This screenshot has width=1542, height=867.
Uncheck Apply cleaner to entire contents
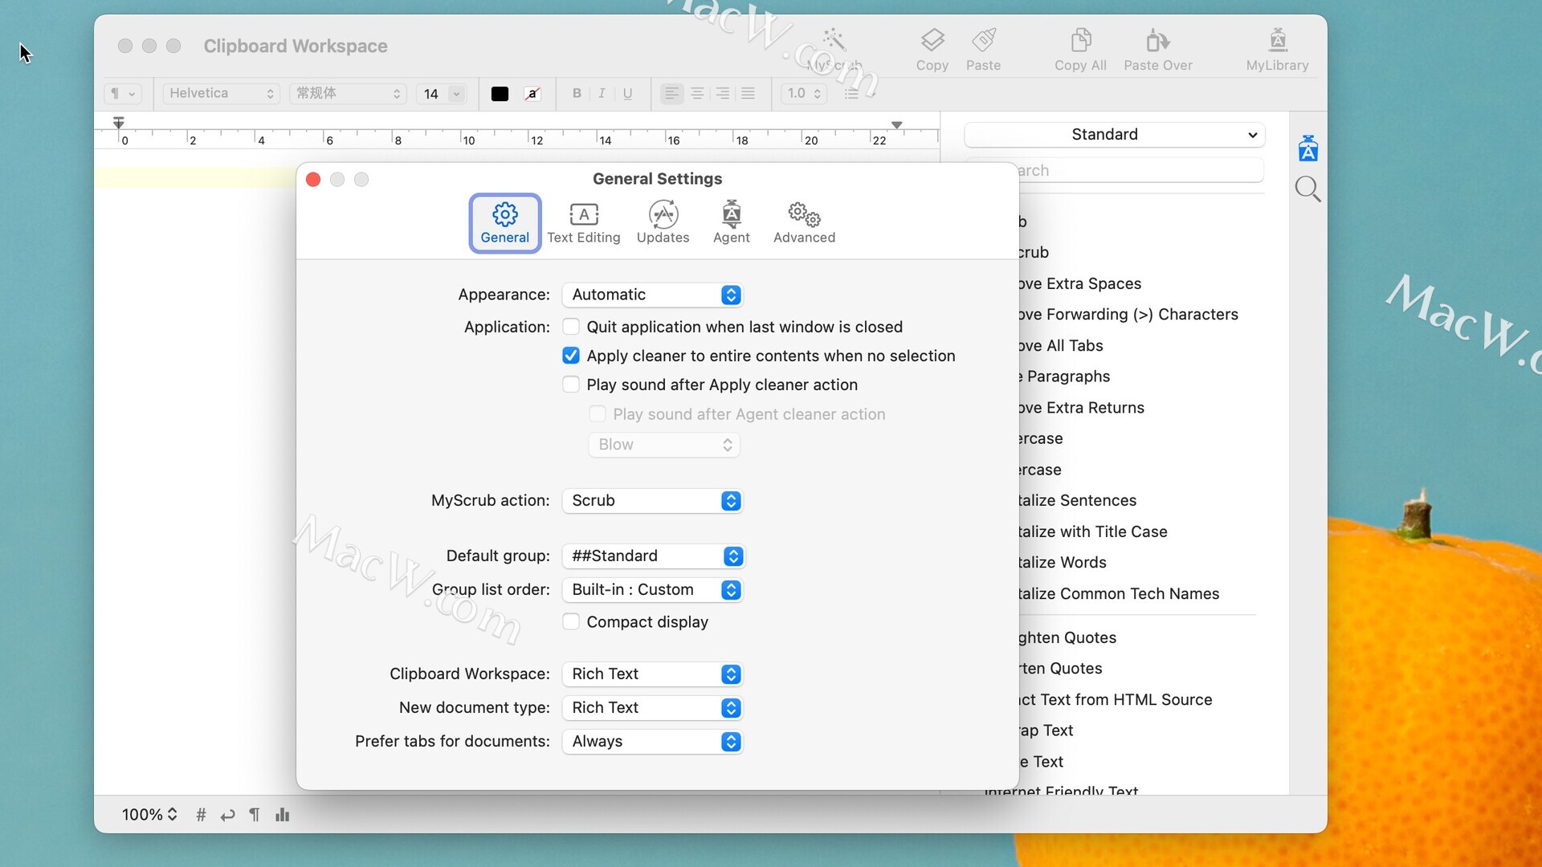click(x=571, y=356)
